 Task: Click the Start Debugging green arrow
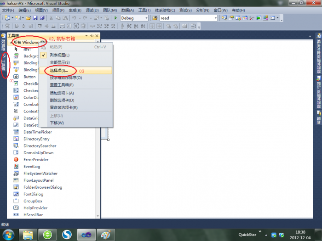tap(115, 18)
